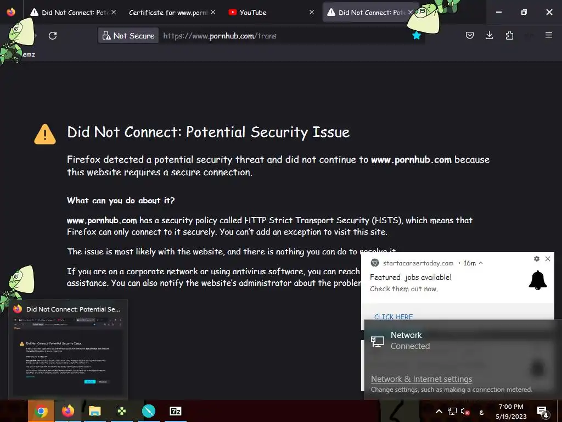Open the Action Center notifications icon
The height and width of the screenshot is (422, 562).
(542, 412)
